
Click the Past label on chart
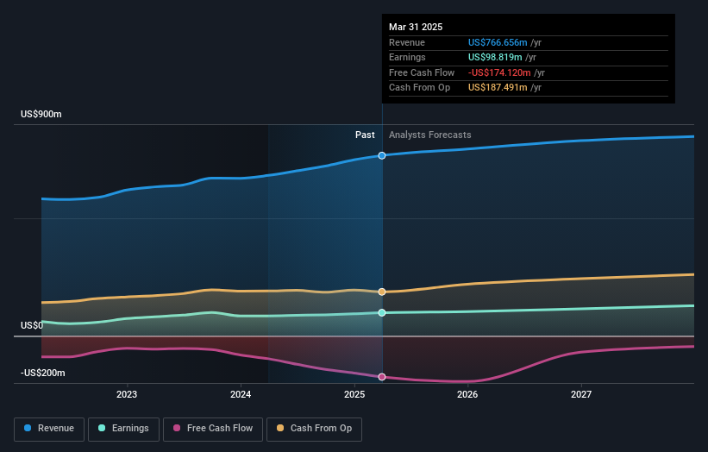click(365, 135)
